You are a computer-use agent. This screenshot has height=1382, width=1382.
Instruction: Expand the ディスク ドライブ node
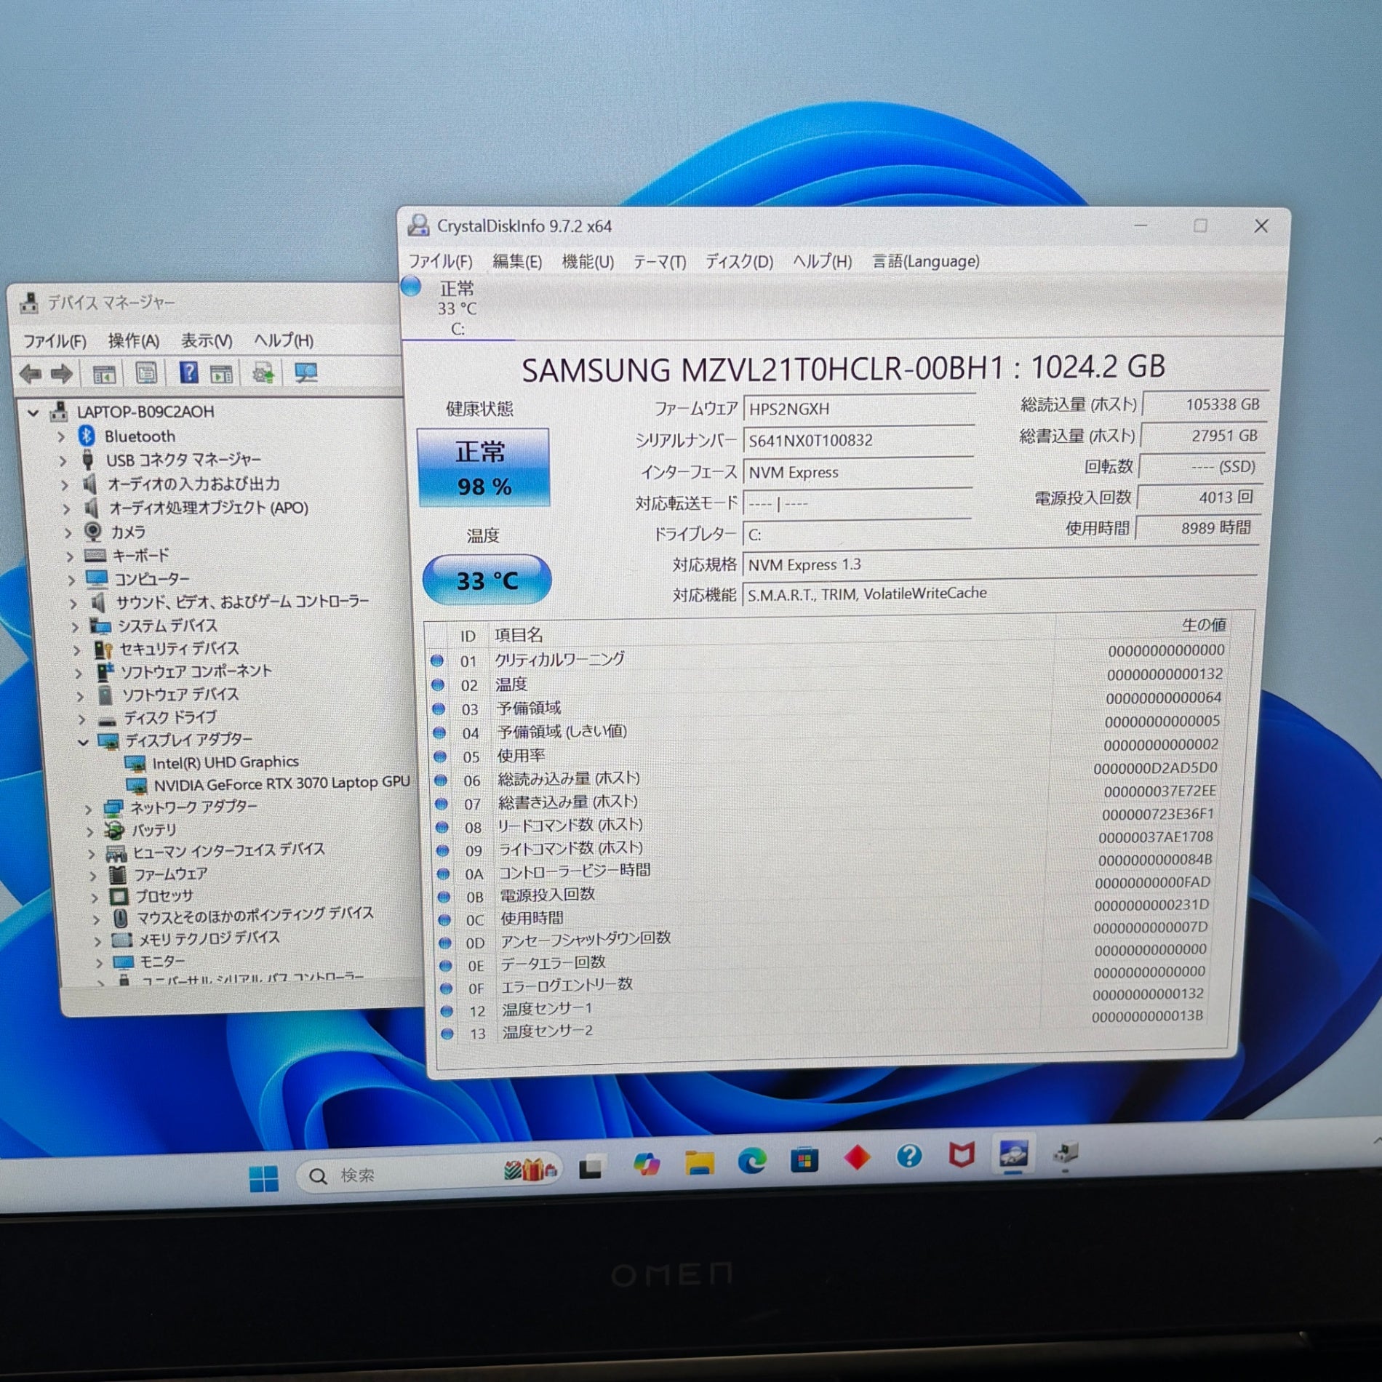pyautogui.click(x=81, y=719)
